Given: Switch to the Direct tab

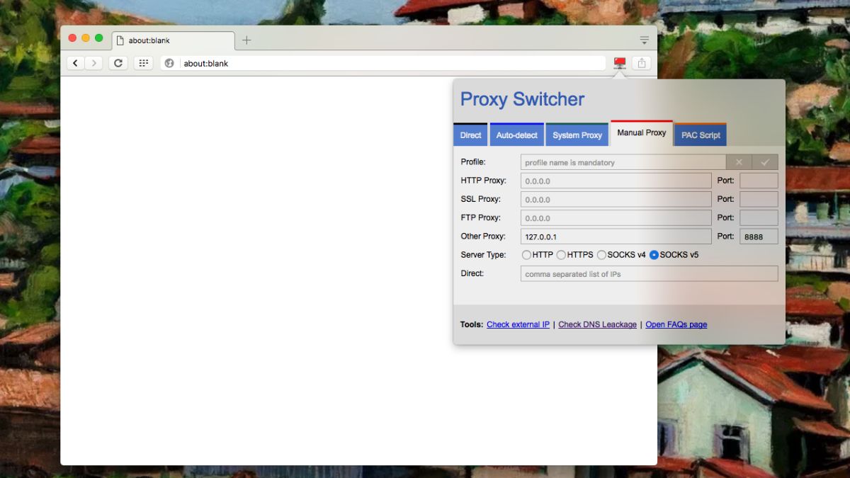Looking at the screenshot, I should click(x=470, y=135).
